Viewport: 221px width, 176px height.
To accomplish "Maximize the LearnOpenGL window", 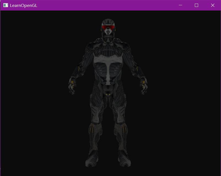I will [196, 5].
